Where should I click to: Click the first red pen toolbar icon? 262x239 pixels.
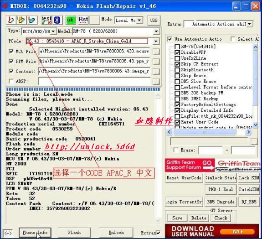click(11, 20)
